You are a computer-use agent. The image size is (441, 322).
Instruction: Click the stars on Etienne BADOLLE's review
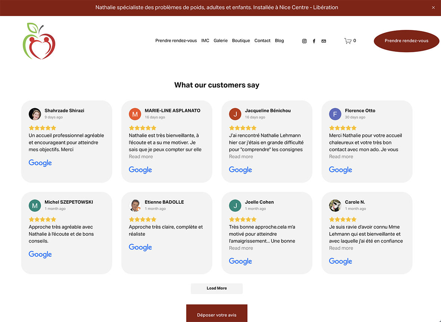143,219
